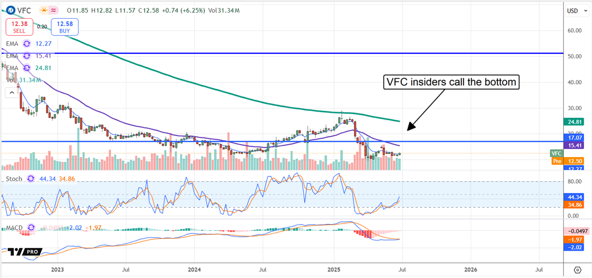This screenshot has width=592, height=278.
Task: Click the orange Pre 12.50 price label
Action: (x=571, y=161)
